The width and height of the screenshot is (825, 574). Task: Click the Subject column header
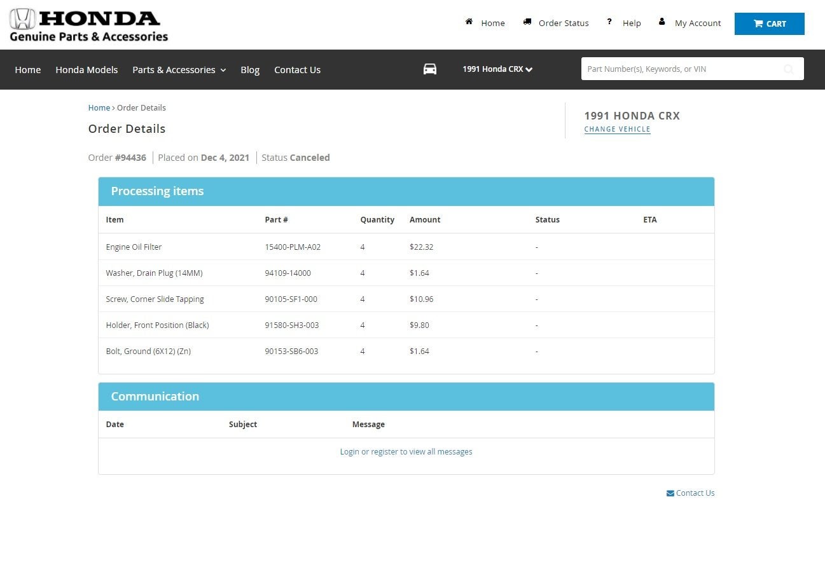pyautogui.click(x=243, y=425)
